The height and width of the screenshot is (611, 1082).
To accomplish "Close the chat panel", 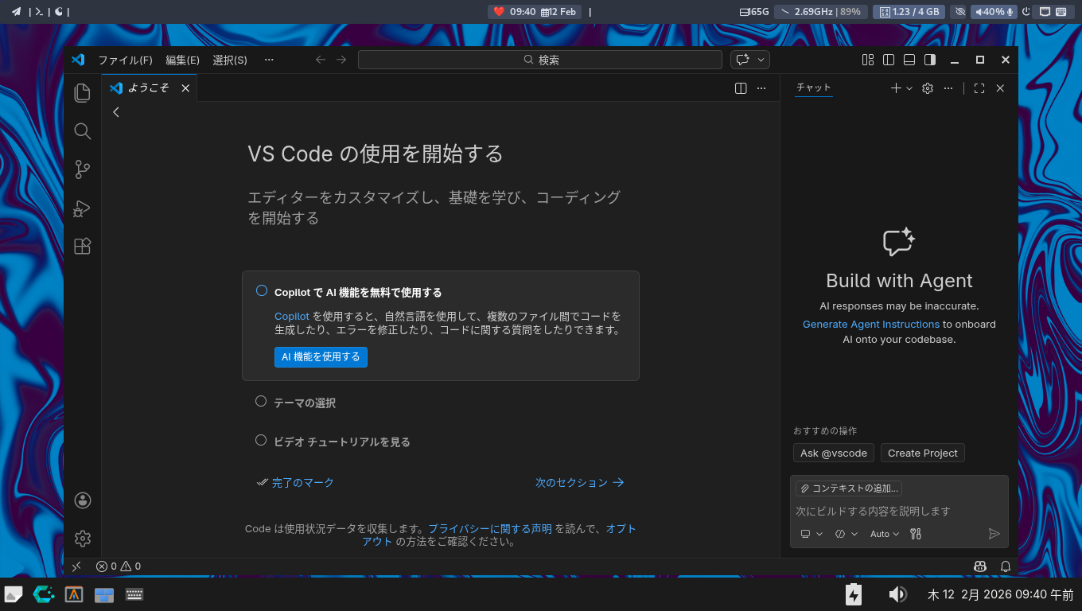I will tap(1000, 88).
